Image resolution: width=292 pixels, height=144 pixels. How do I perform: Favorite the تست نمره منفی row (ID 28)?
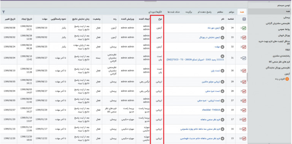[x=222, y=91]
